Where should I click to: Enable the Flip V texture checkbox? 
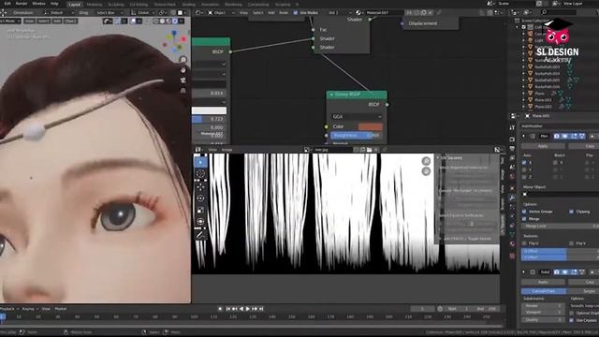[572, 243]
